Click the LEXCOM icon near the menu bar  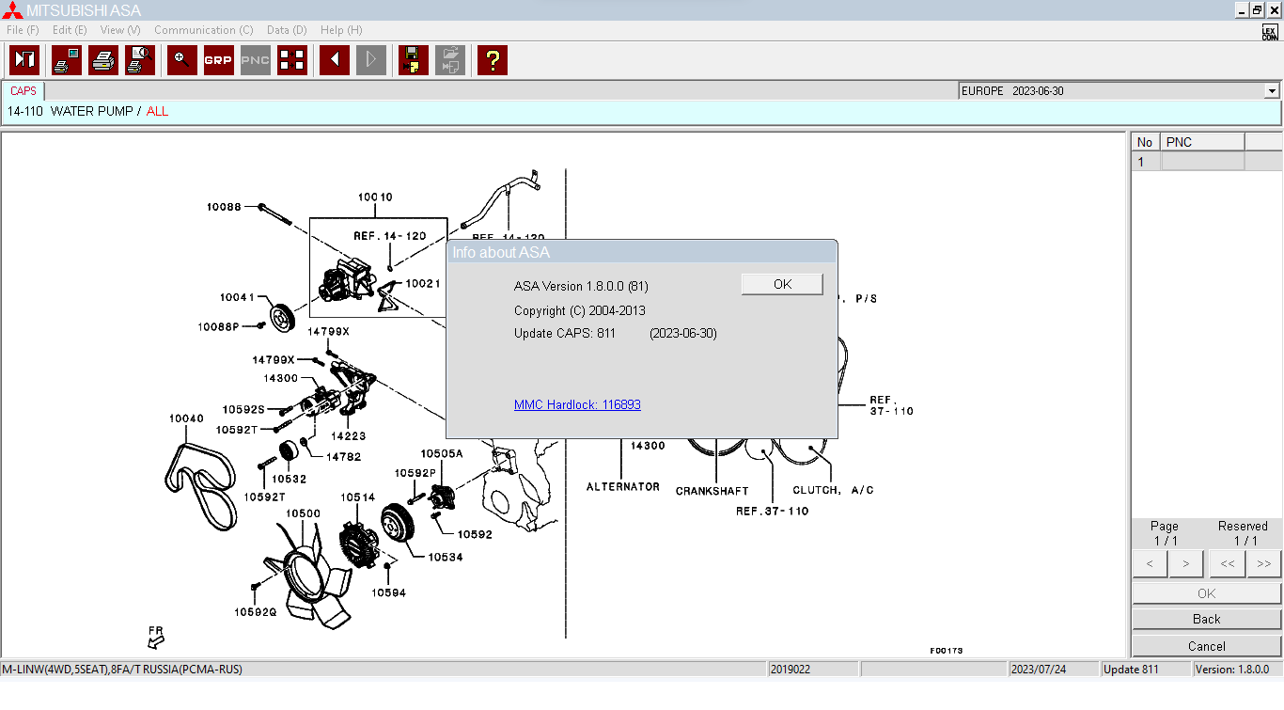[x=1268, y=30]
